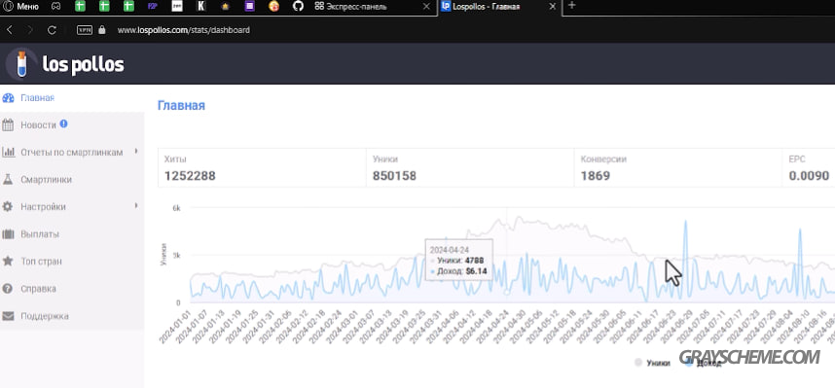
Task: Click the EPC value 0.0090
Action: (809, 176)
